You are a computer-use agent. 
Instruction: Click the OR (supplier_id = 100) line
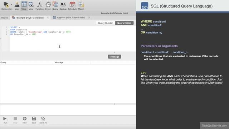(23, 34)
